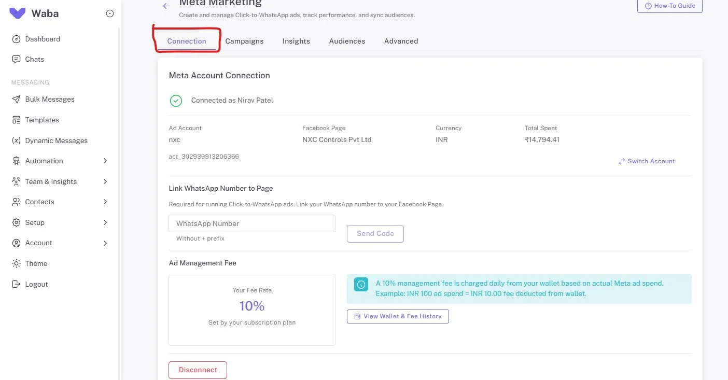This screenshot has width=728, height=380.
Task: Click the 'Meta Account Connection' heading
Action: point(219,75)
